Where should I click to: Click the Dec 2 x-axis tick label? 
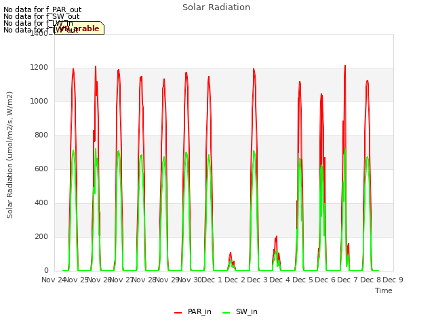click(235, 280)
